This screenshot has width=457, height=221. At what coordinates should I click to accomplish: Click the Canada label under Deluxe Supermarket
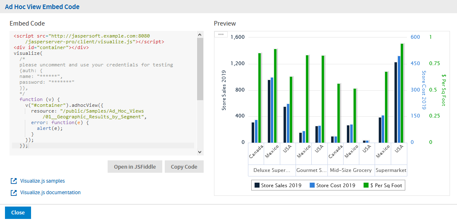pos(256,152)
